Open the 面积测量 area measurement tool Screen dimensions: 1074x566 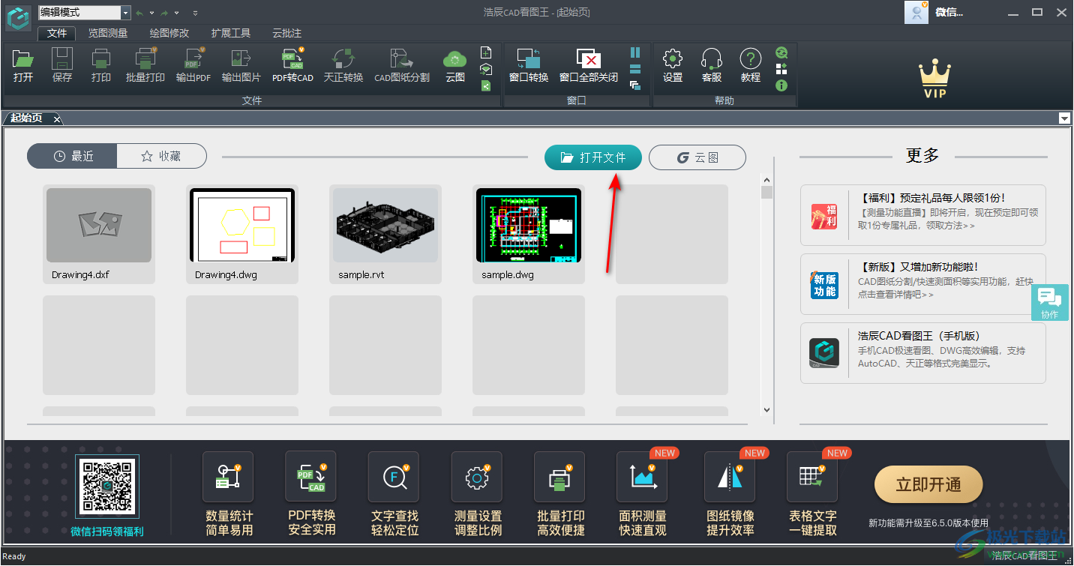point(641,491)
